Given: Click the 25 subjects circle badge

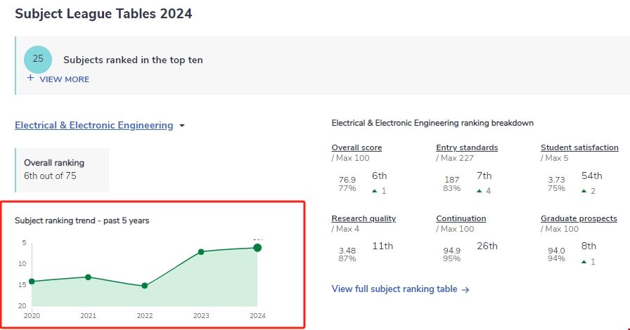Looking at the screenshot, I should [38, 59].
